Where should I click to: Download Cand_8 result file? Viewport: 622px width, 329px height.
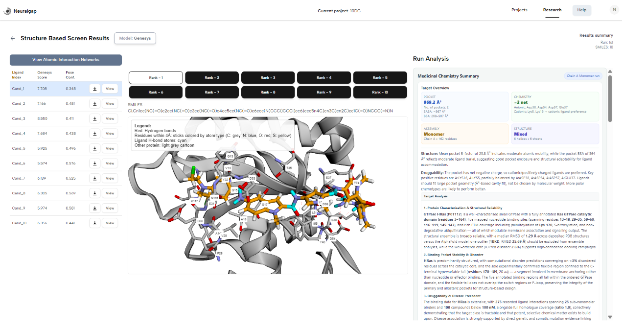(x=95, y=193)
